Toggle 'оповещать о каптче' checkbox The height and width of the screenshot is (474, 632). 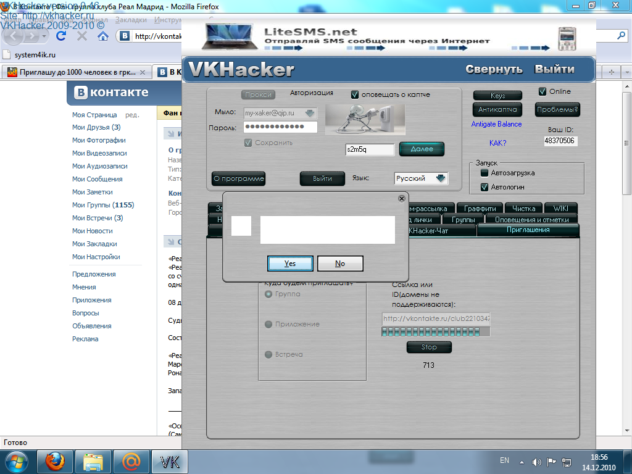pos(355,94)
